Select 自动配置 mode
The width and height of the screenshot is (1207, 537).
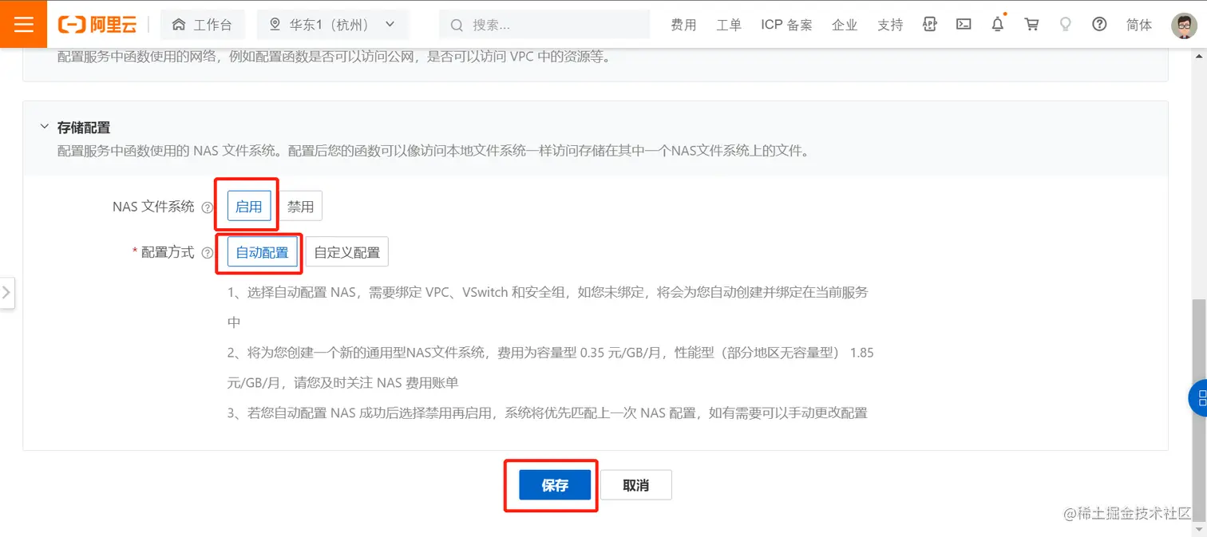tap(262, 252)
